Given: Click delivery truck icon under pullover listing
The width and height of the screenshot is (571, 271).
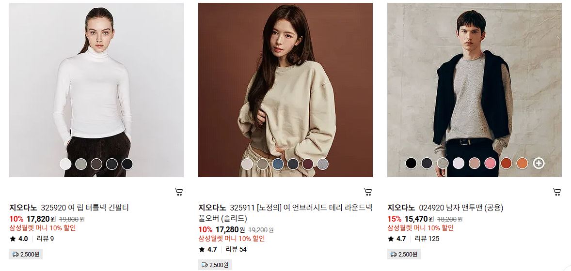Looking at the screenshot, I should click(205, 265).
